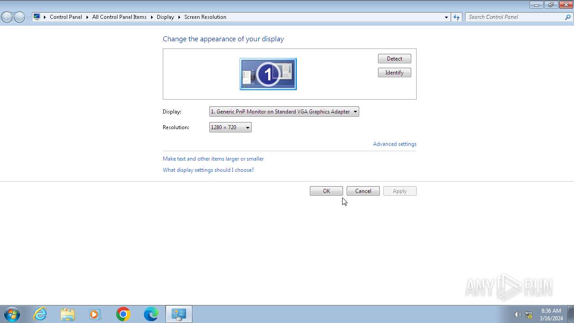
Task: Launch Microsoft Edge from taskbar
Action: (x=151, y=314)
